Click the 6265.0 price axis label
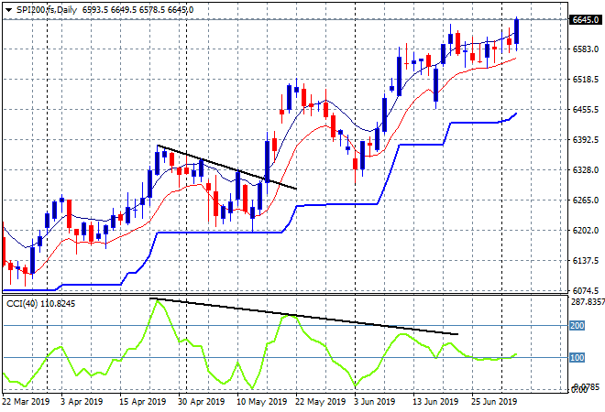The height and width of the screenshot is (412, 605). 586,200
